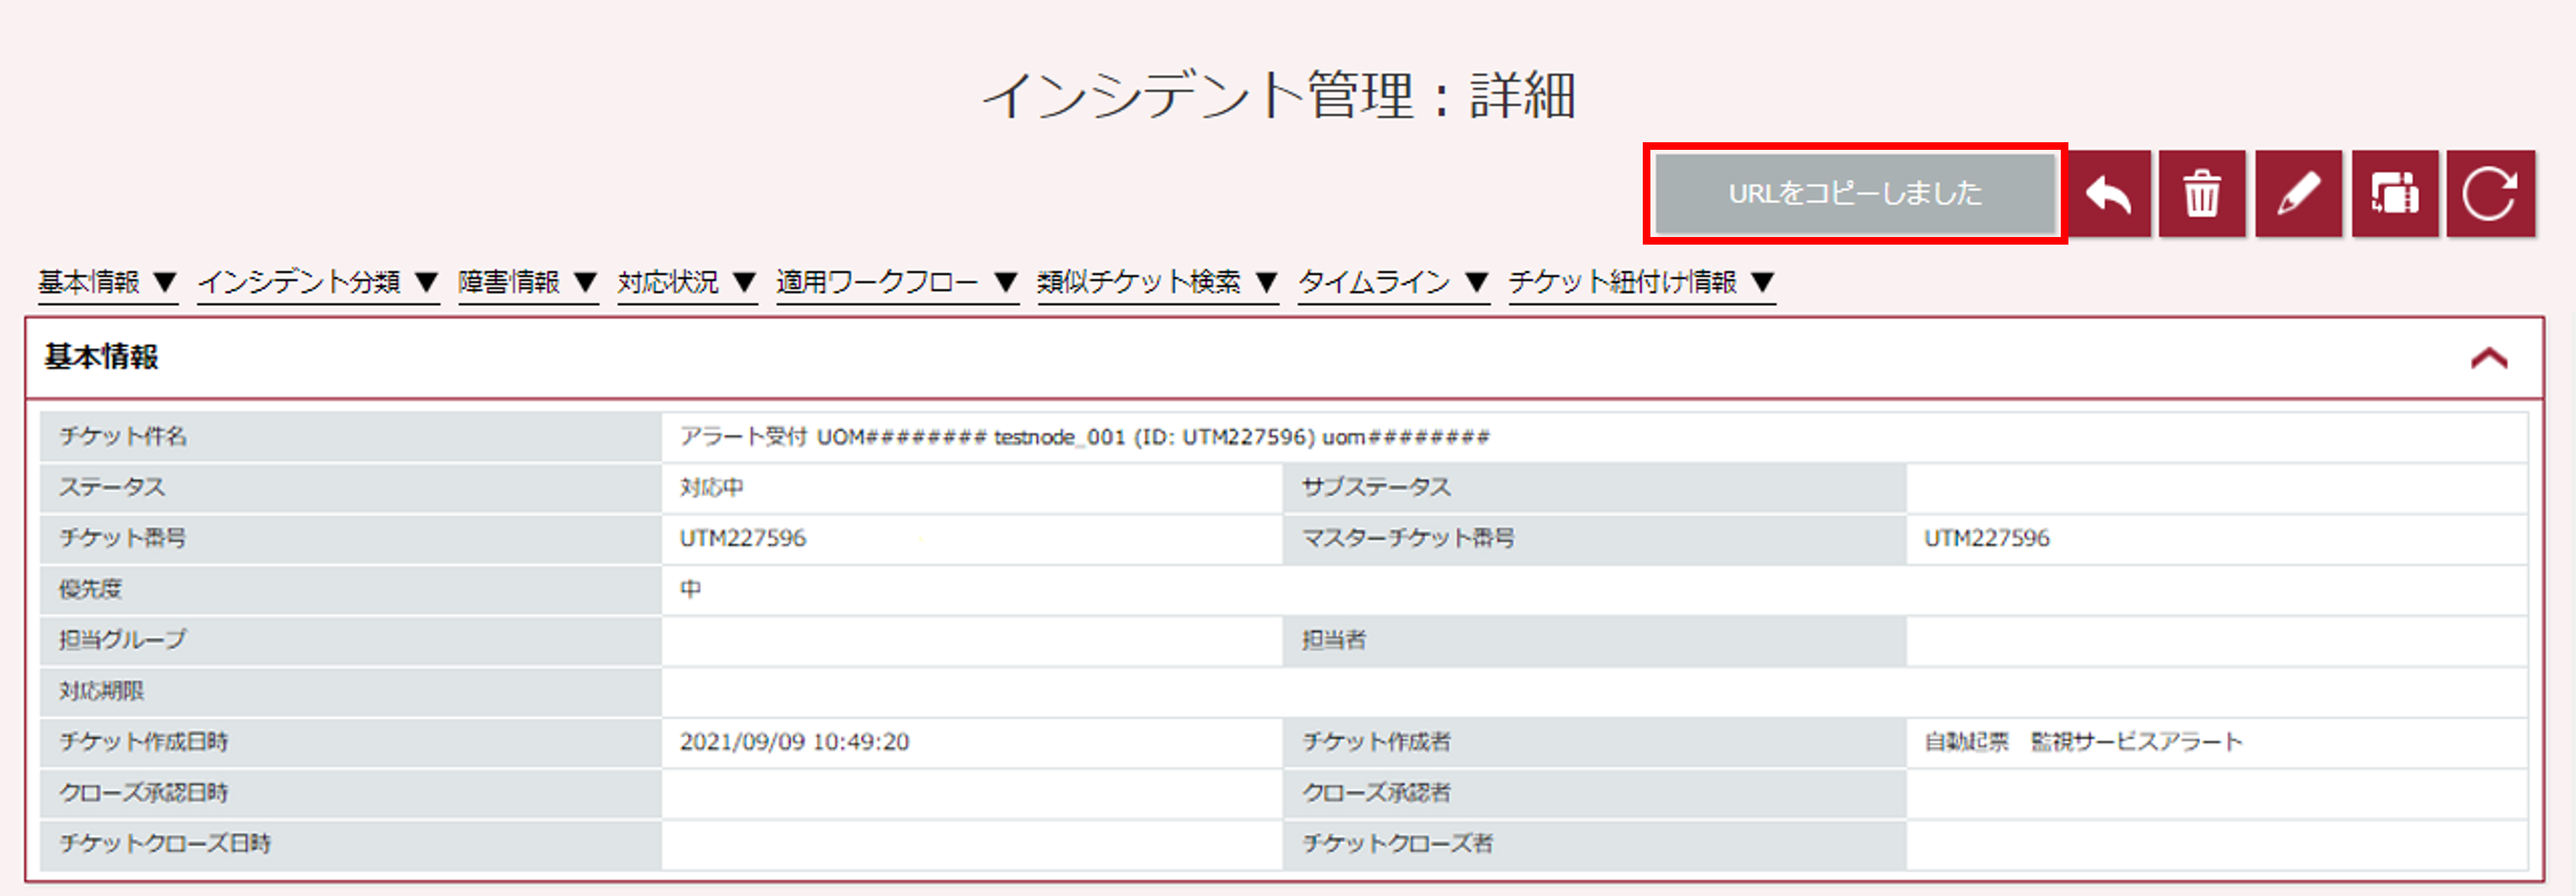2576x896 pixels.
Task: Click the クローズ承認日時 label cell
Action: tap(350, 793)
